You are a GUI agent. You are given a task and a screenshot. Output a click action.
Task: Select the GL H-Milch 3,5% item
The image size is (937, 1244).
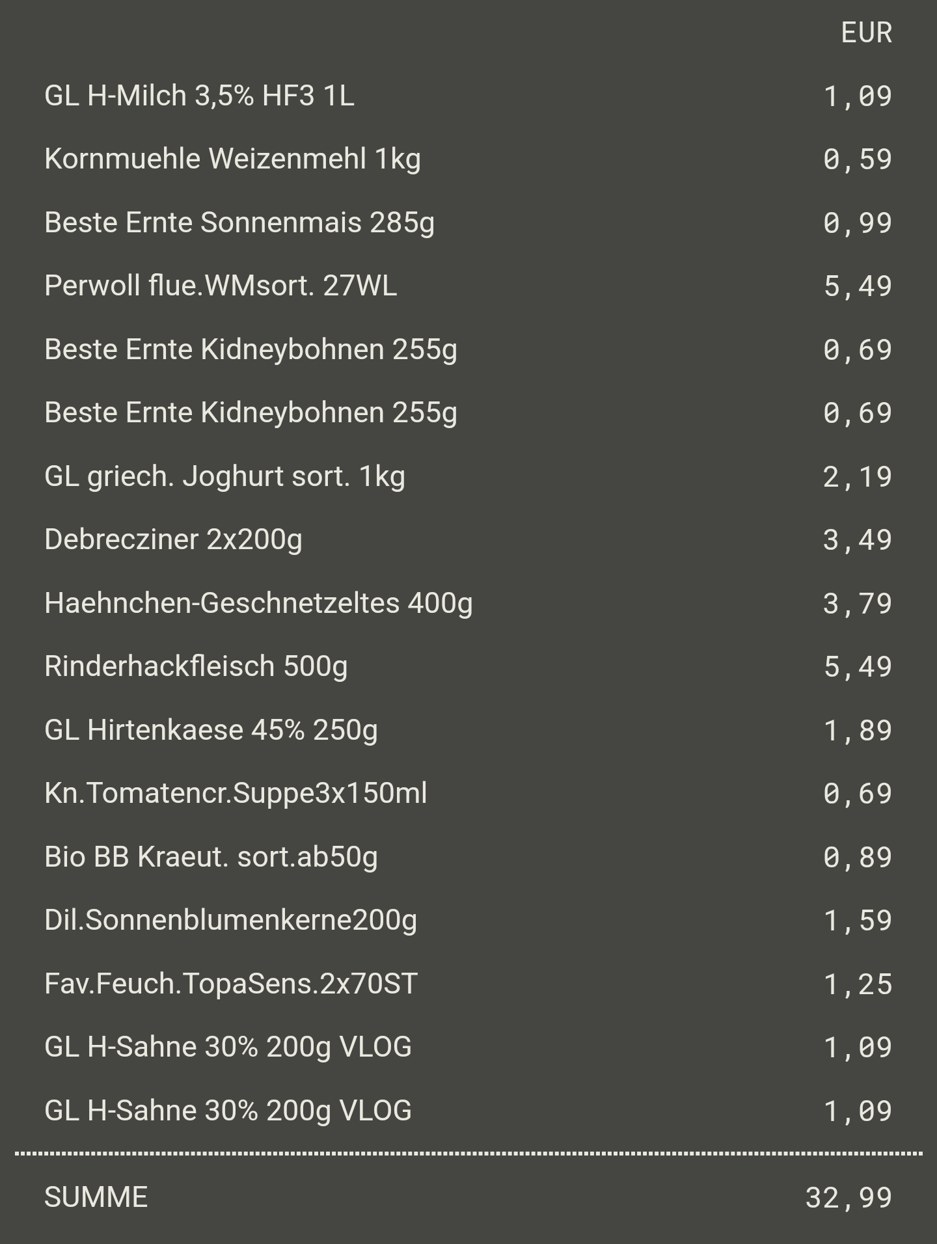coord(199,96)
